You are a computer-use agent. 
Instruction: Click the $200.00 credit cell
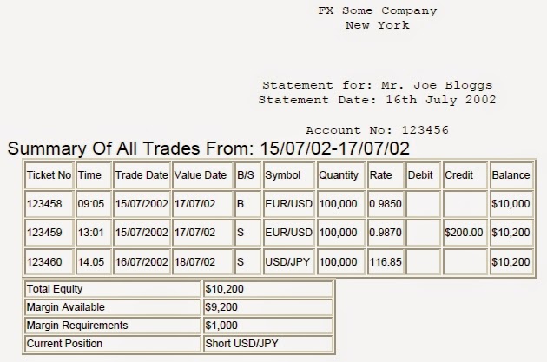click(465, 233)
